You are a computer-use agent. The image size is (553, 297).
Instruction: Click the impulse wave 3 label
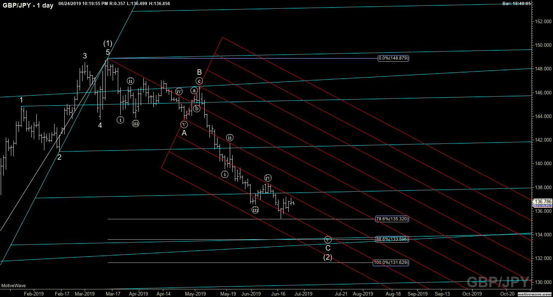pos(85,56)
